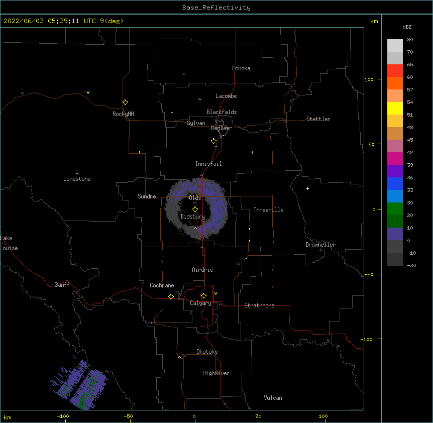This screenshot has width=433, height=423.
Task: Click the Cochrane town label
Action: (162, 285)
